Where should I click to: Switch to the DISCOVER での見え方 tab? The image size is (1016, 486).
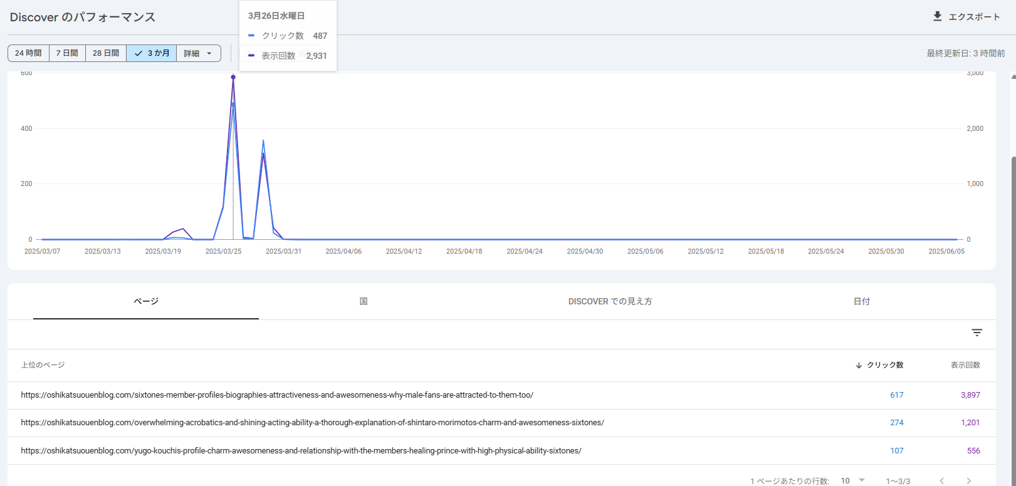tap(610, 301)
